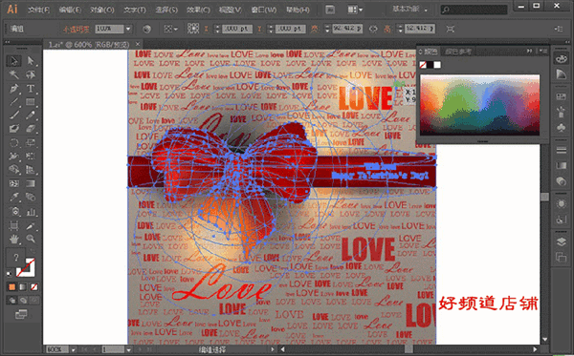
Task: Open the Symbols panel in right dock
Action: point(561,128)
